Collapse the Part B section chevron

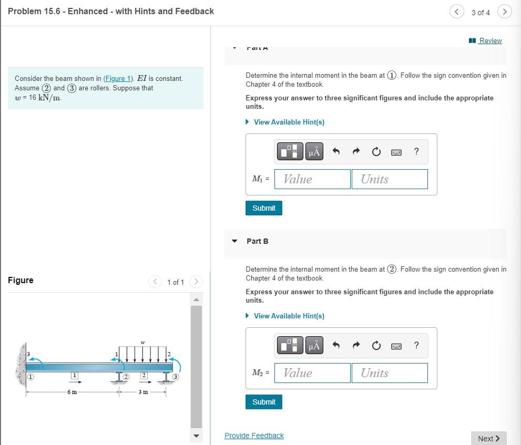234,241
